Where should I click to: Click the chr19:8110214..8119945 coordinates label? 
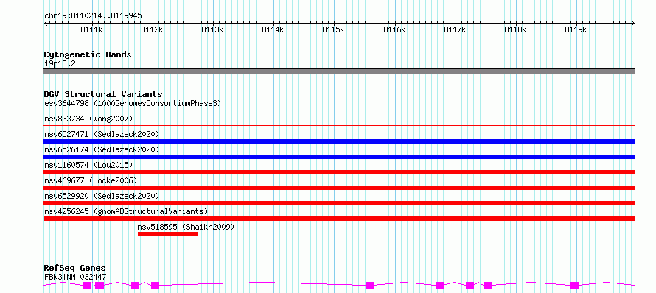click(x=93, y=15)
